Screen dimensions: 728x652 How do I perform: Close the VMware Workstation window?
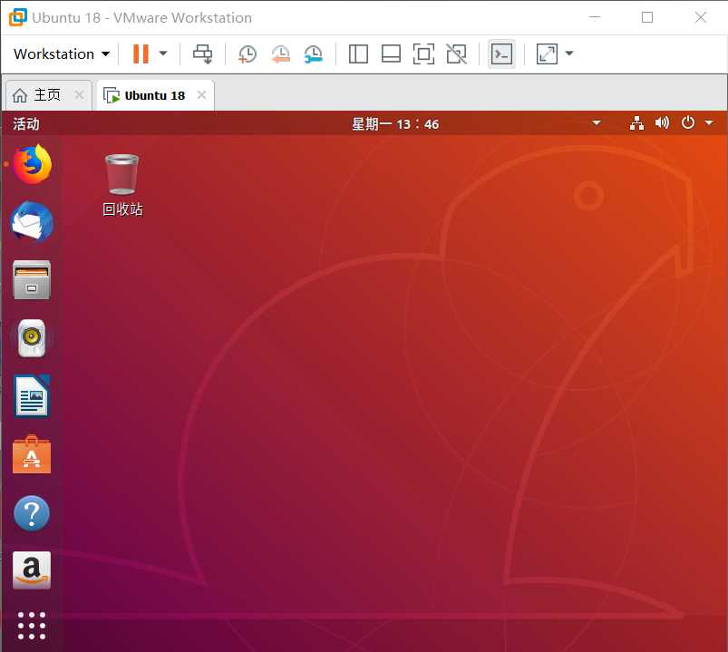coord(701,17)
